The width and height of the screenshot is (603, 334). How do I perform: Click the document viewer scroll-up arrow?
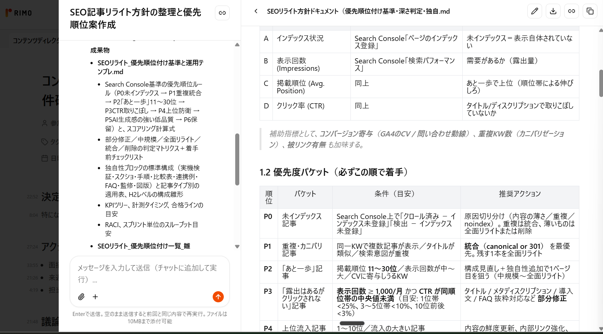click(x=600, y=31)
